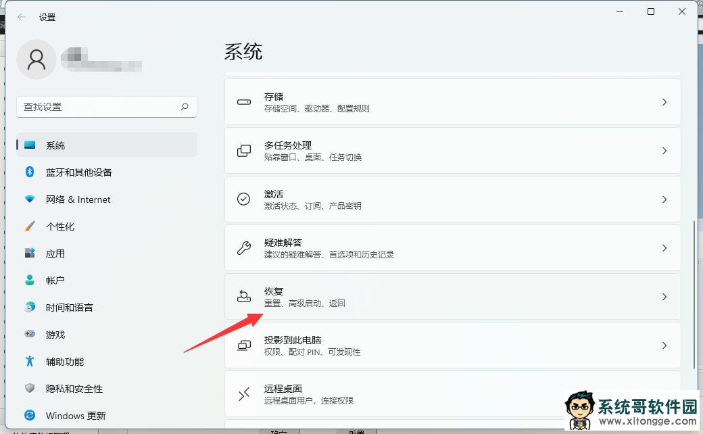Click the 权限、配对 PIN、可发现性 description

pos(312,352)
